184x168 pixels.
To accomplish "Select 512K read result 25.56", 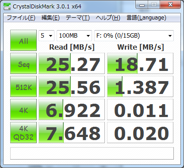I will coord(72,86).
